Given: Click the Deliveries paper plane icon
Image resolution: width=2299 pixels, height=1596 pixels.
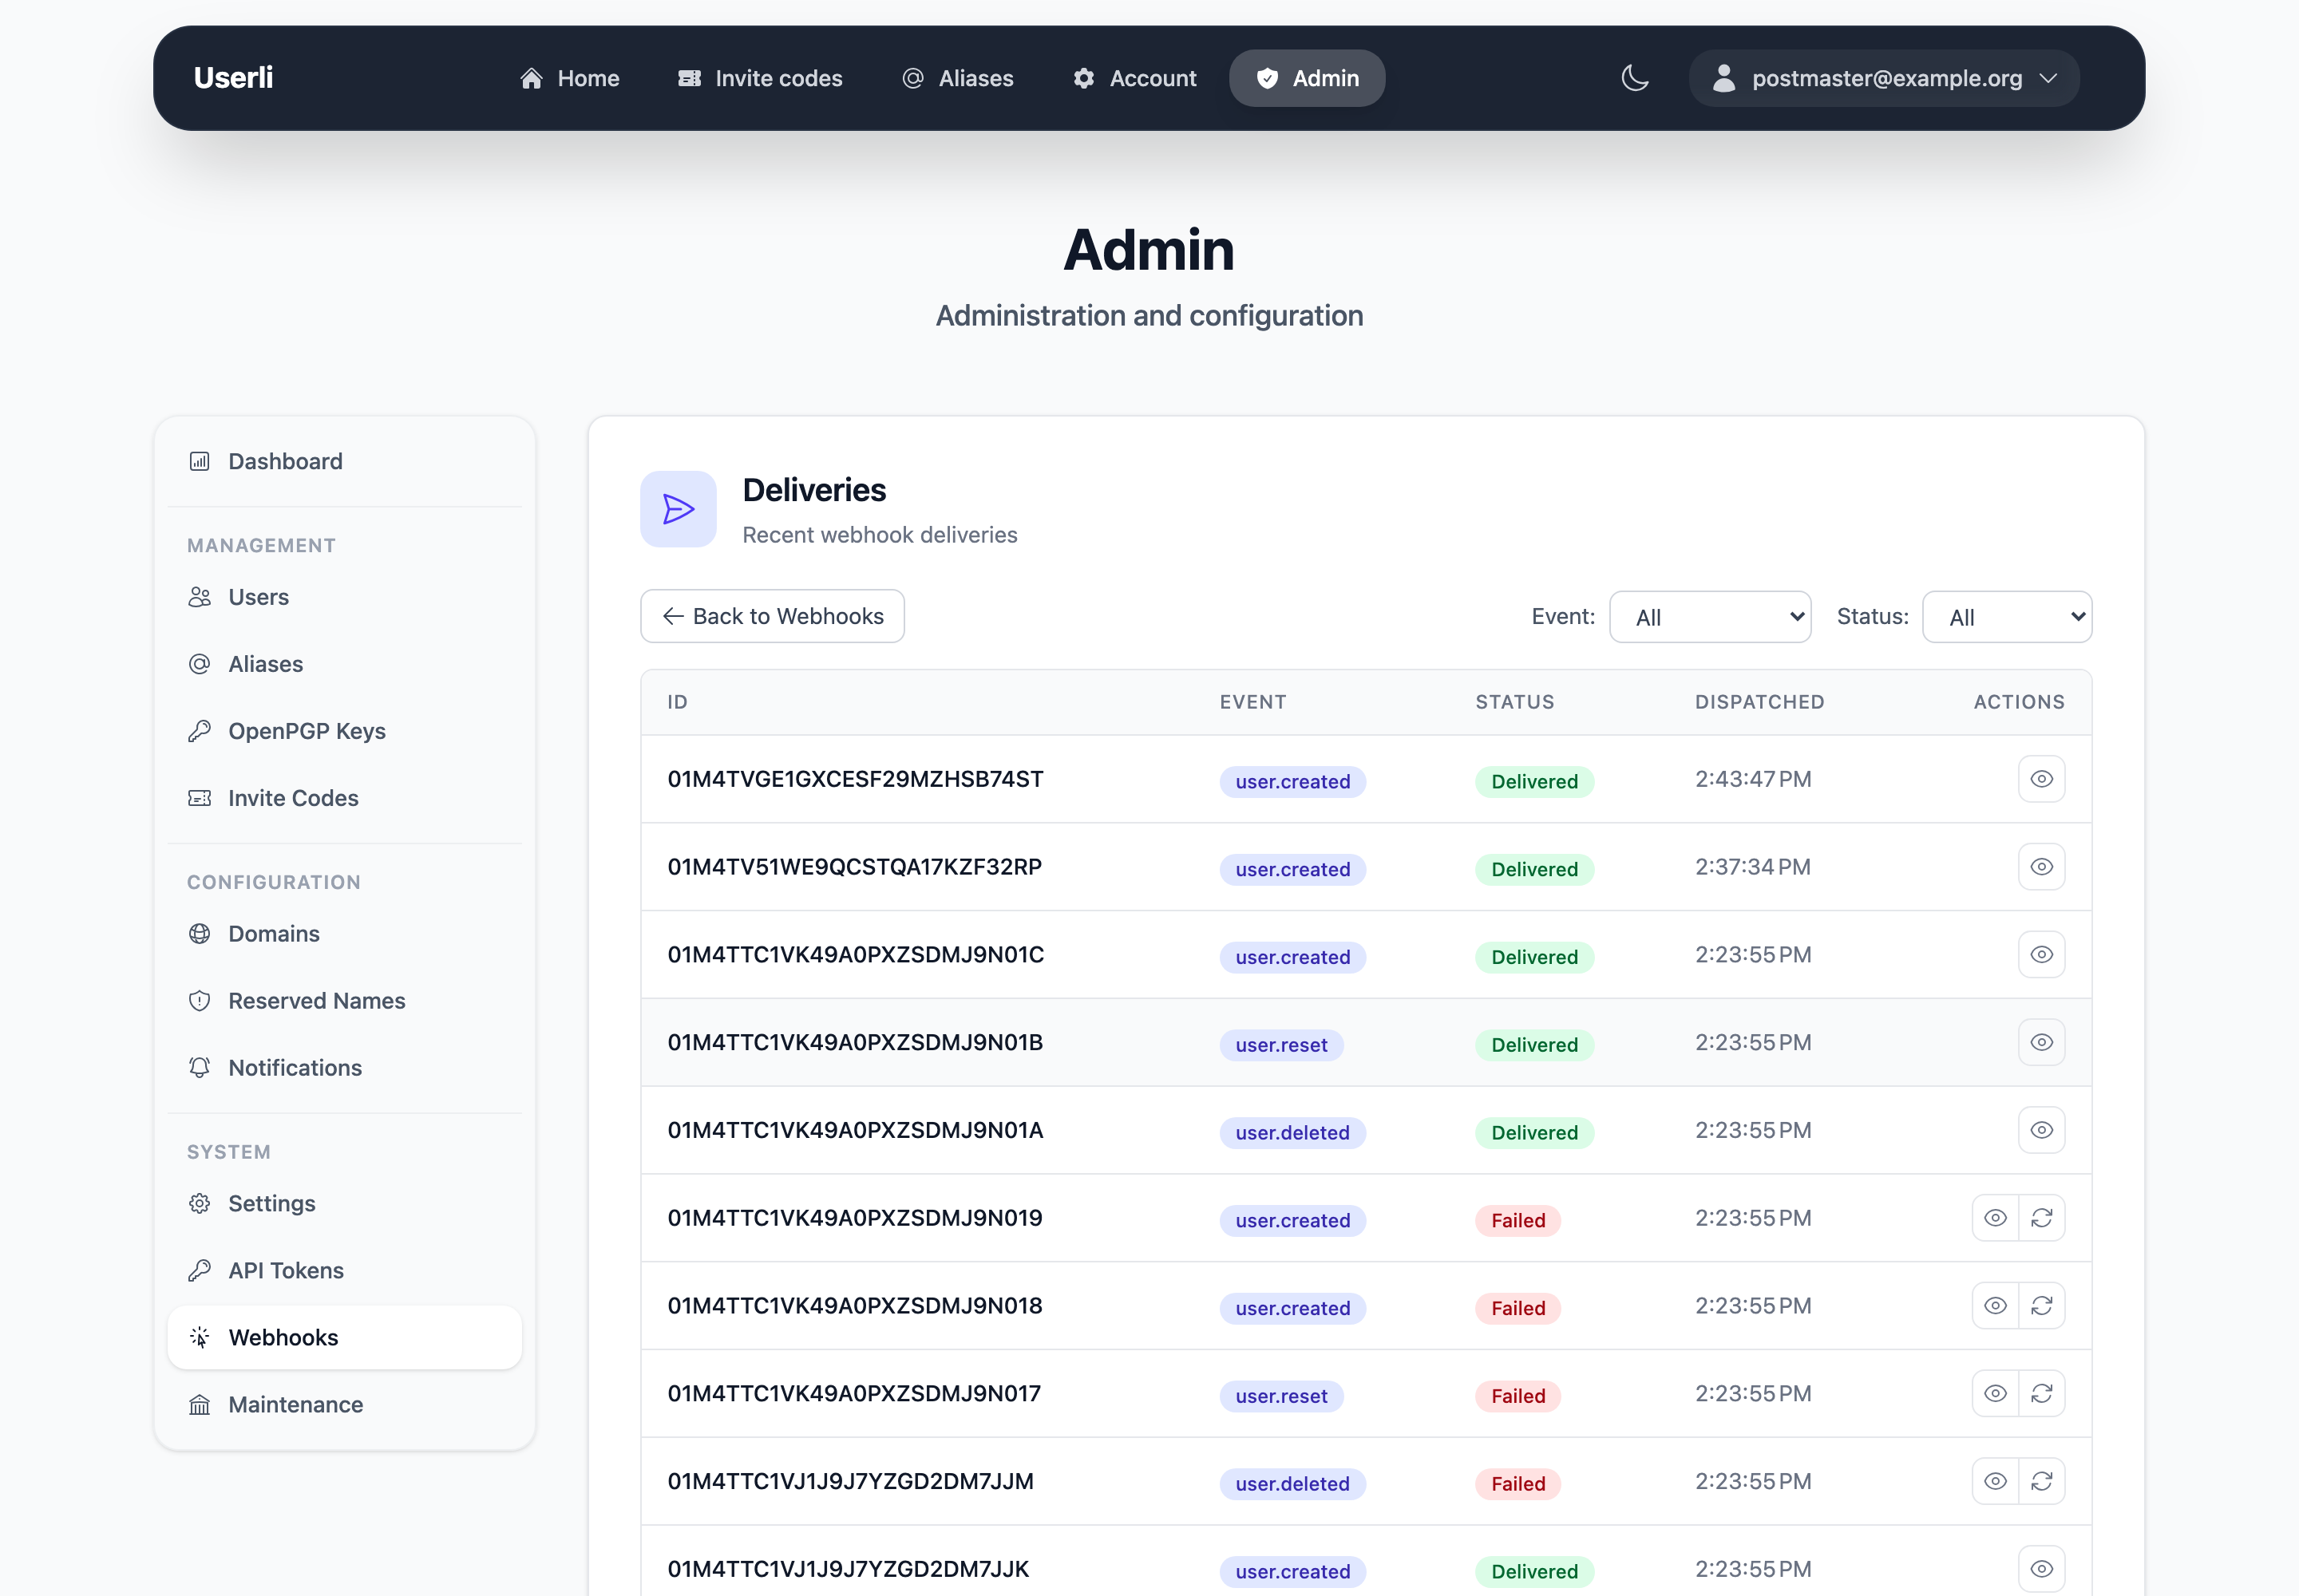Looking at the screenshot, I should 679,509.
